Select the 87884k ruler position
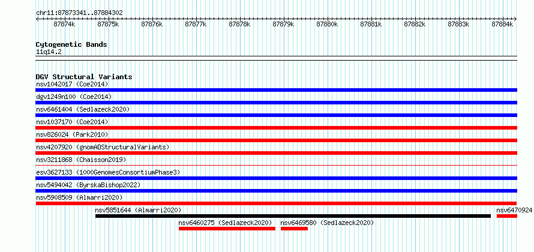The width and height of the screenshot is (534, 252). [503, 25]
